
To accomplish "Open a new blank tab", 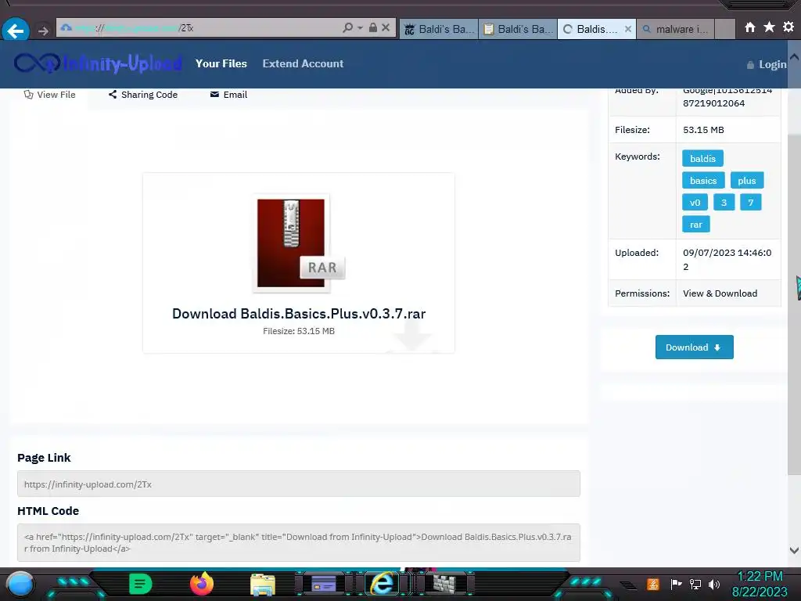I will coord(725,29).
